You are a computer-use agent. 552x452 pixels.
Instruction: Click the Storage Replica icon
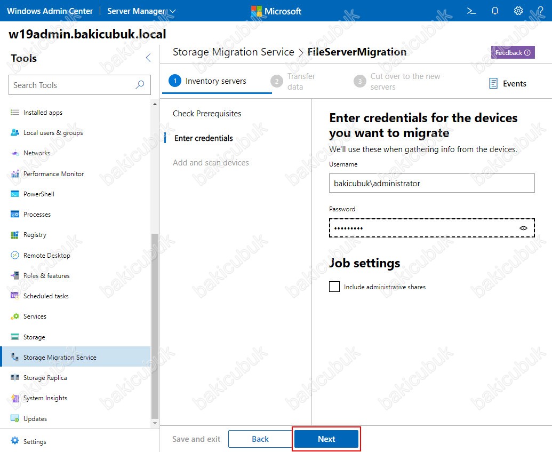(x=15, y=378)
